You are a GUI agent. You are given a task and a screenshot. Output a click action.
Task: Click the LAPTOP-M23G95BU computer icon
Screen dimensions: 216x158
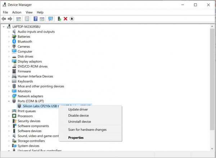pyautogui.click(x=9, y=27)
